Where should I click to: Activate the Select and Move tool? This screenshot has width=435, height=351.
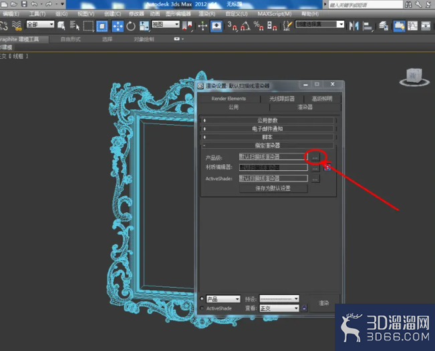(x=118, y=26)
